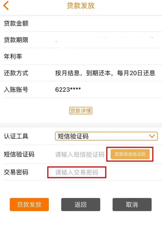Screen dimensions: 162x232
Task: Tap the orange back arrow icon
Action: coord(6,6)
